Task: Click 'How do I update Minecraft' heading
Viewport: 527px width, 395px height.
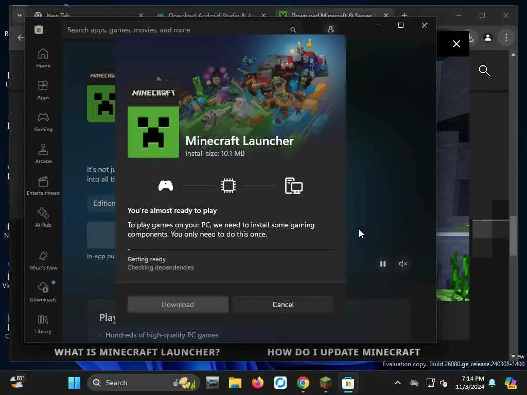Action: (x=343, y=352)
